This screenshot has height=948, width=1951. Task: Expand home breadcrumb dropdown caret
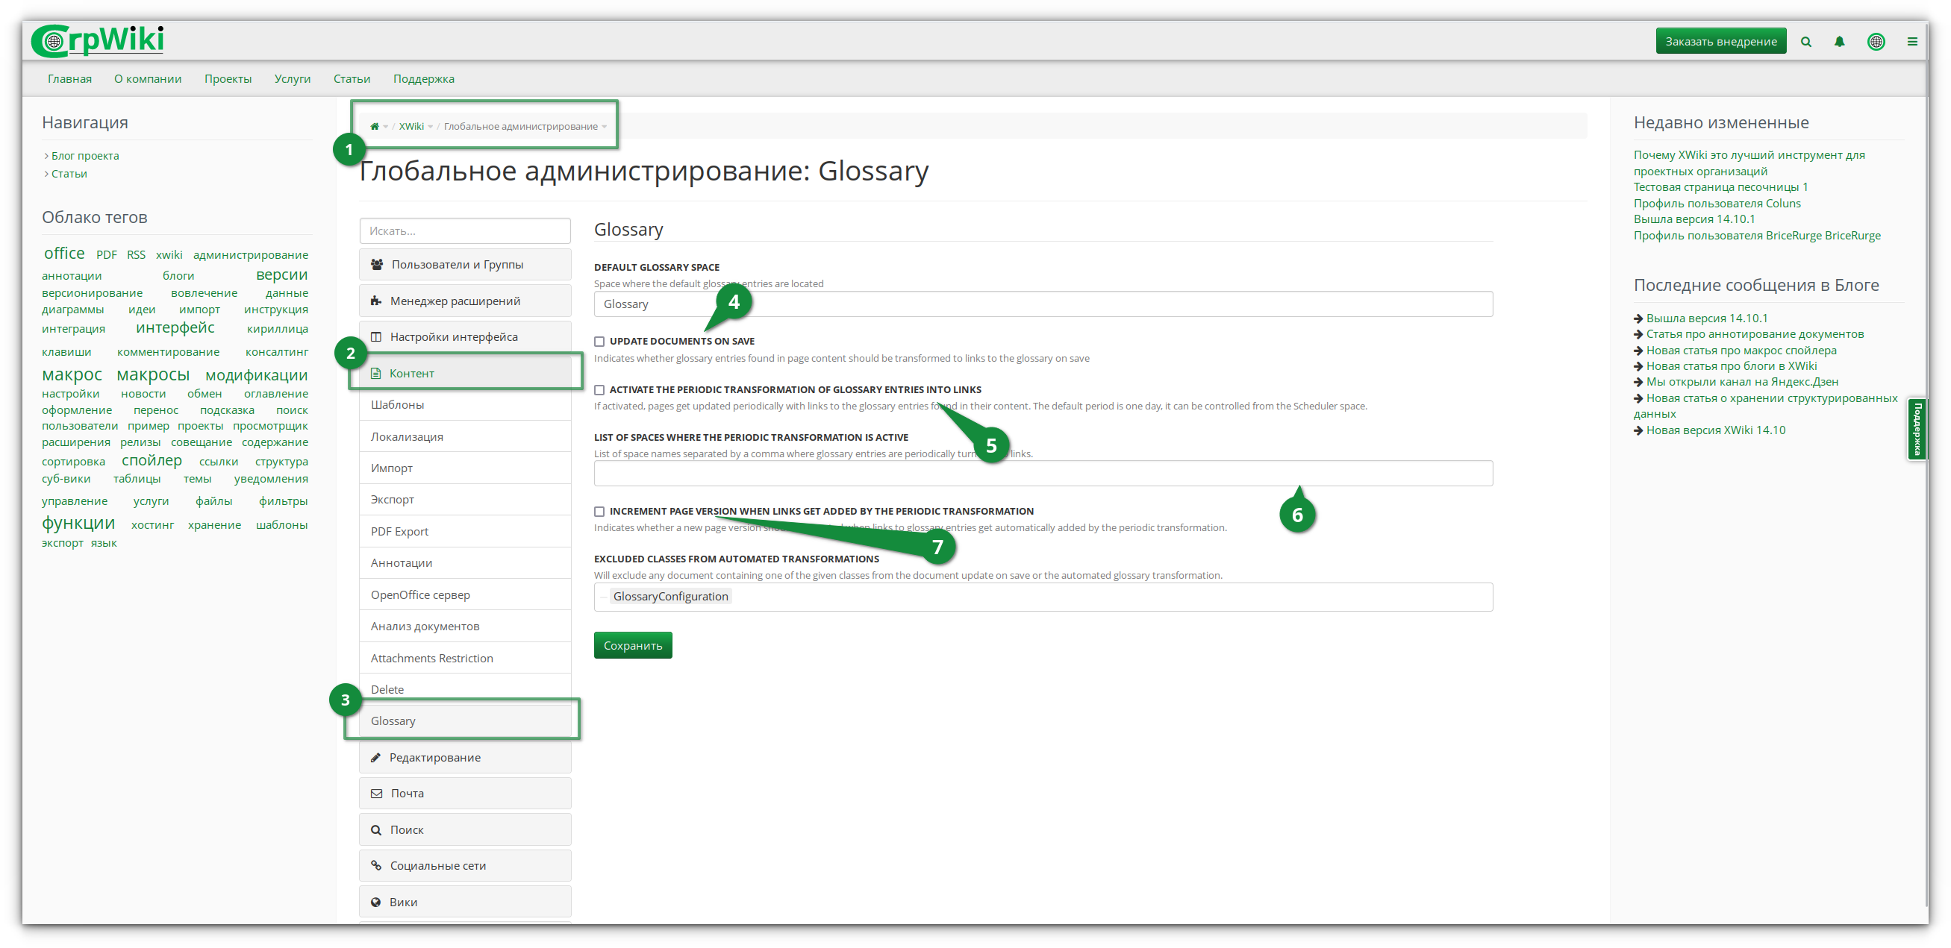click(x=386, y=127)
